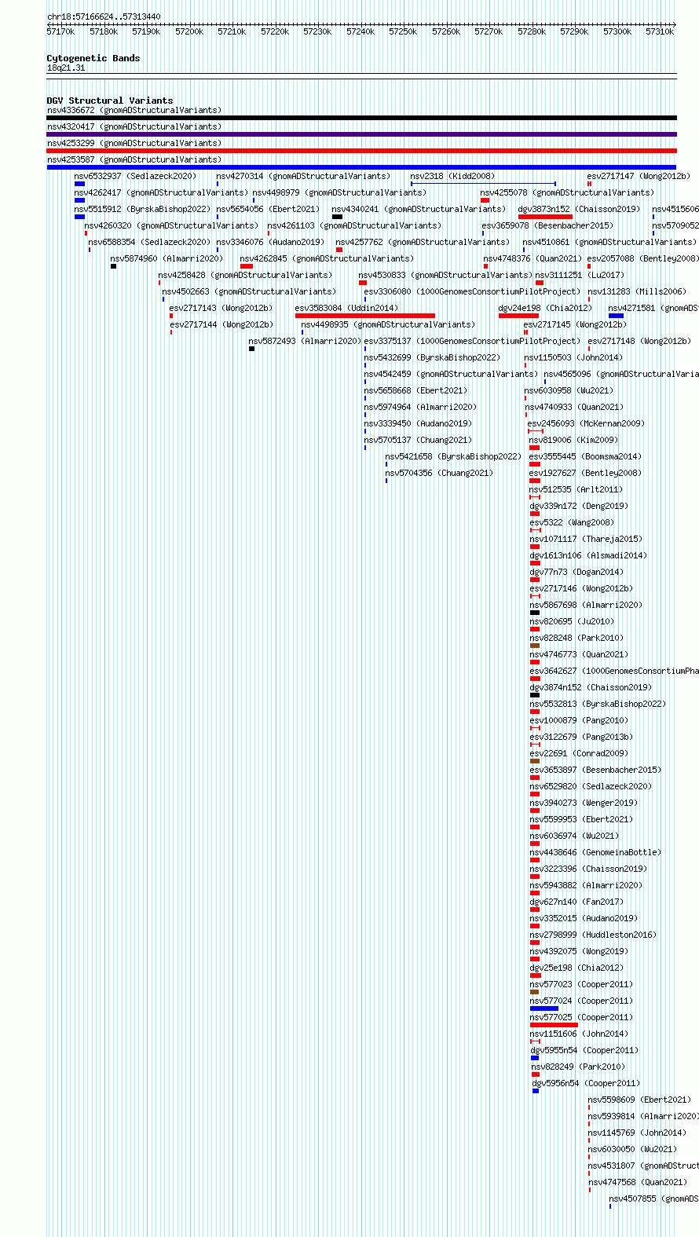Screen dimensions: 699x1237
Task: Click the nsv4255078 variant label
Action: [x=567, y=192]
